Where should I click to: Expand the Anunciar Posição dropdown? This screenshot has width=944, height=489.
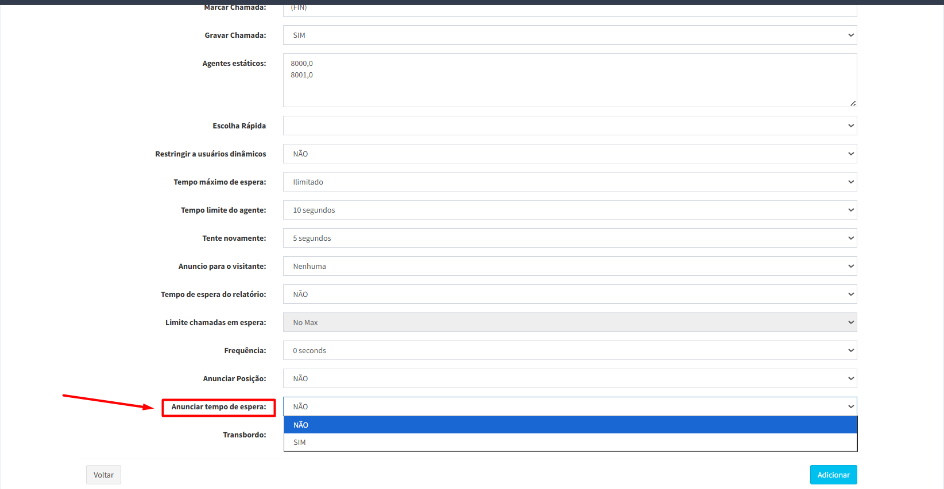pos(569,378)
